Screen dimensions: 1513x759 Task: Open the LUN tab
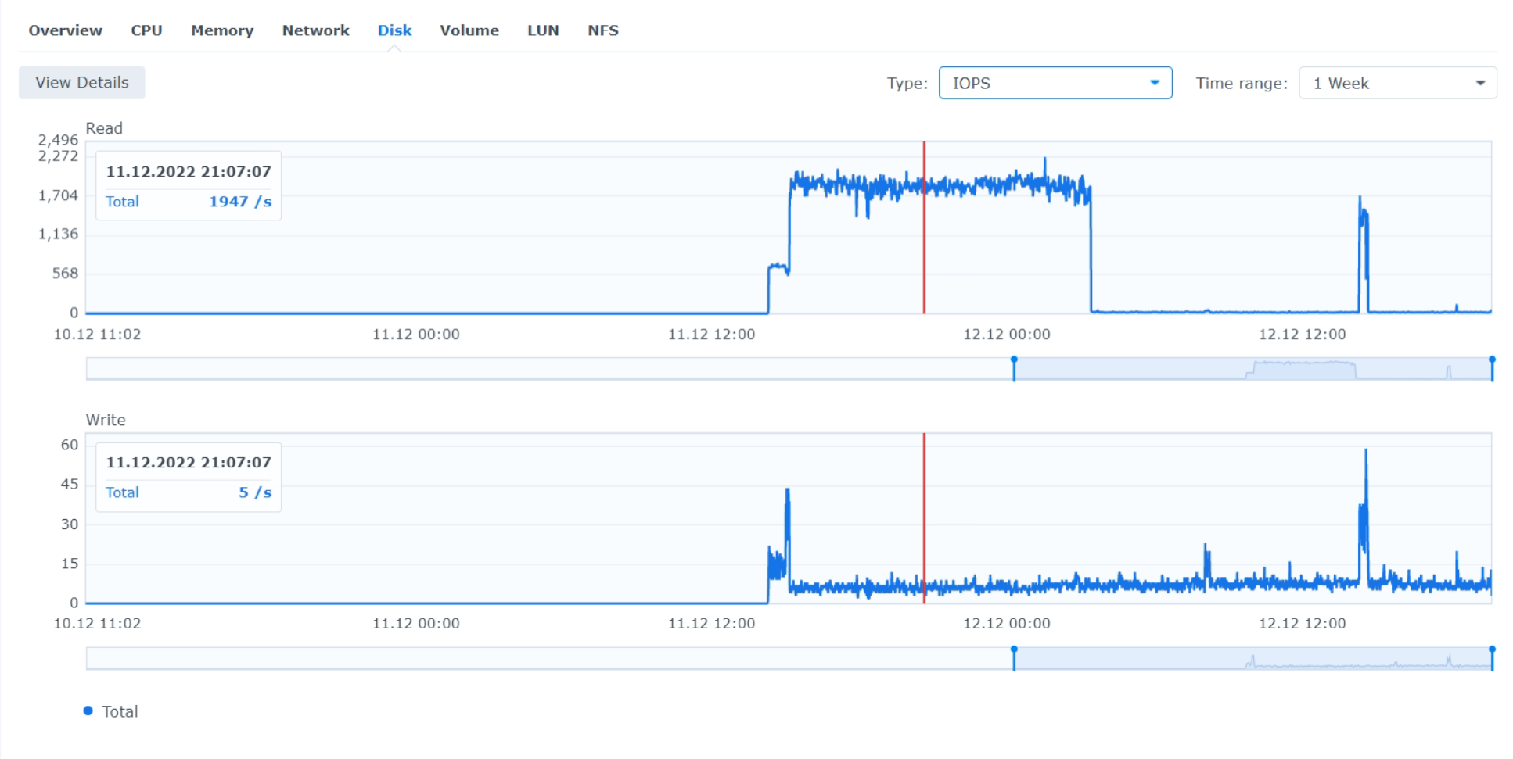543,30
